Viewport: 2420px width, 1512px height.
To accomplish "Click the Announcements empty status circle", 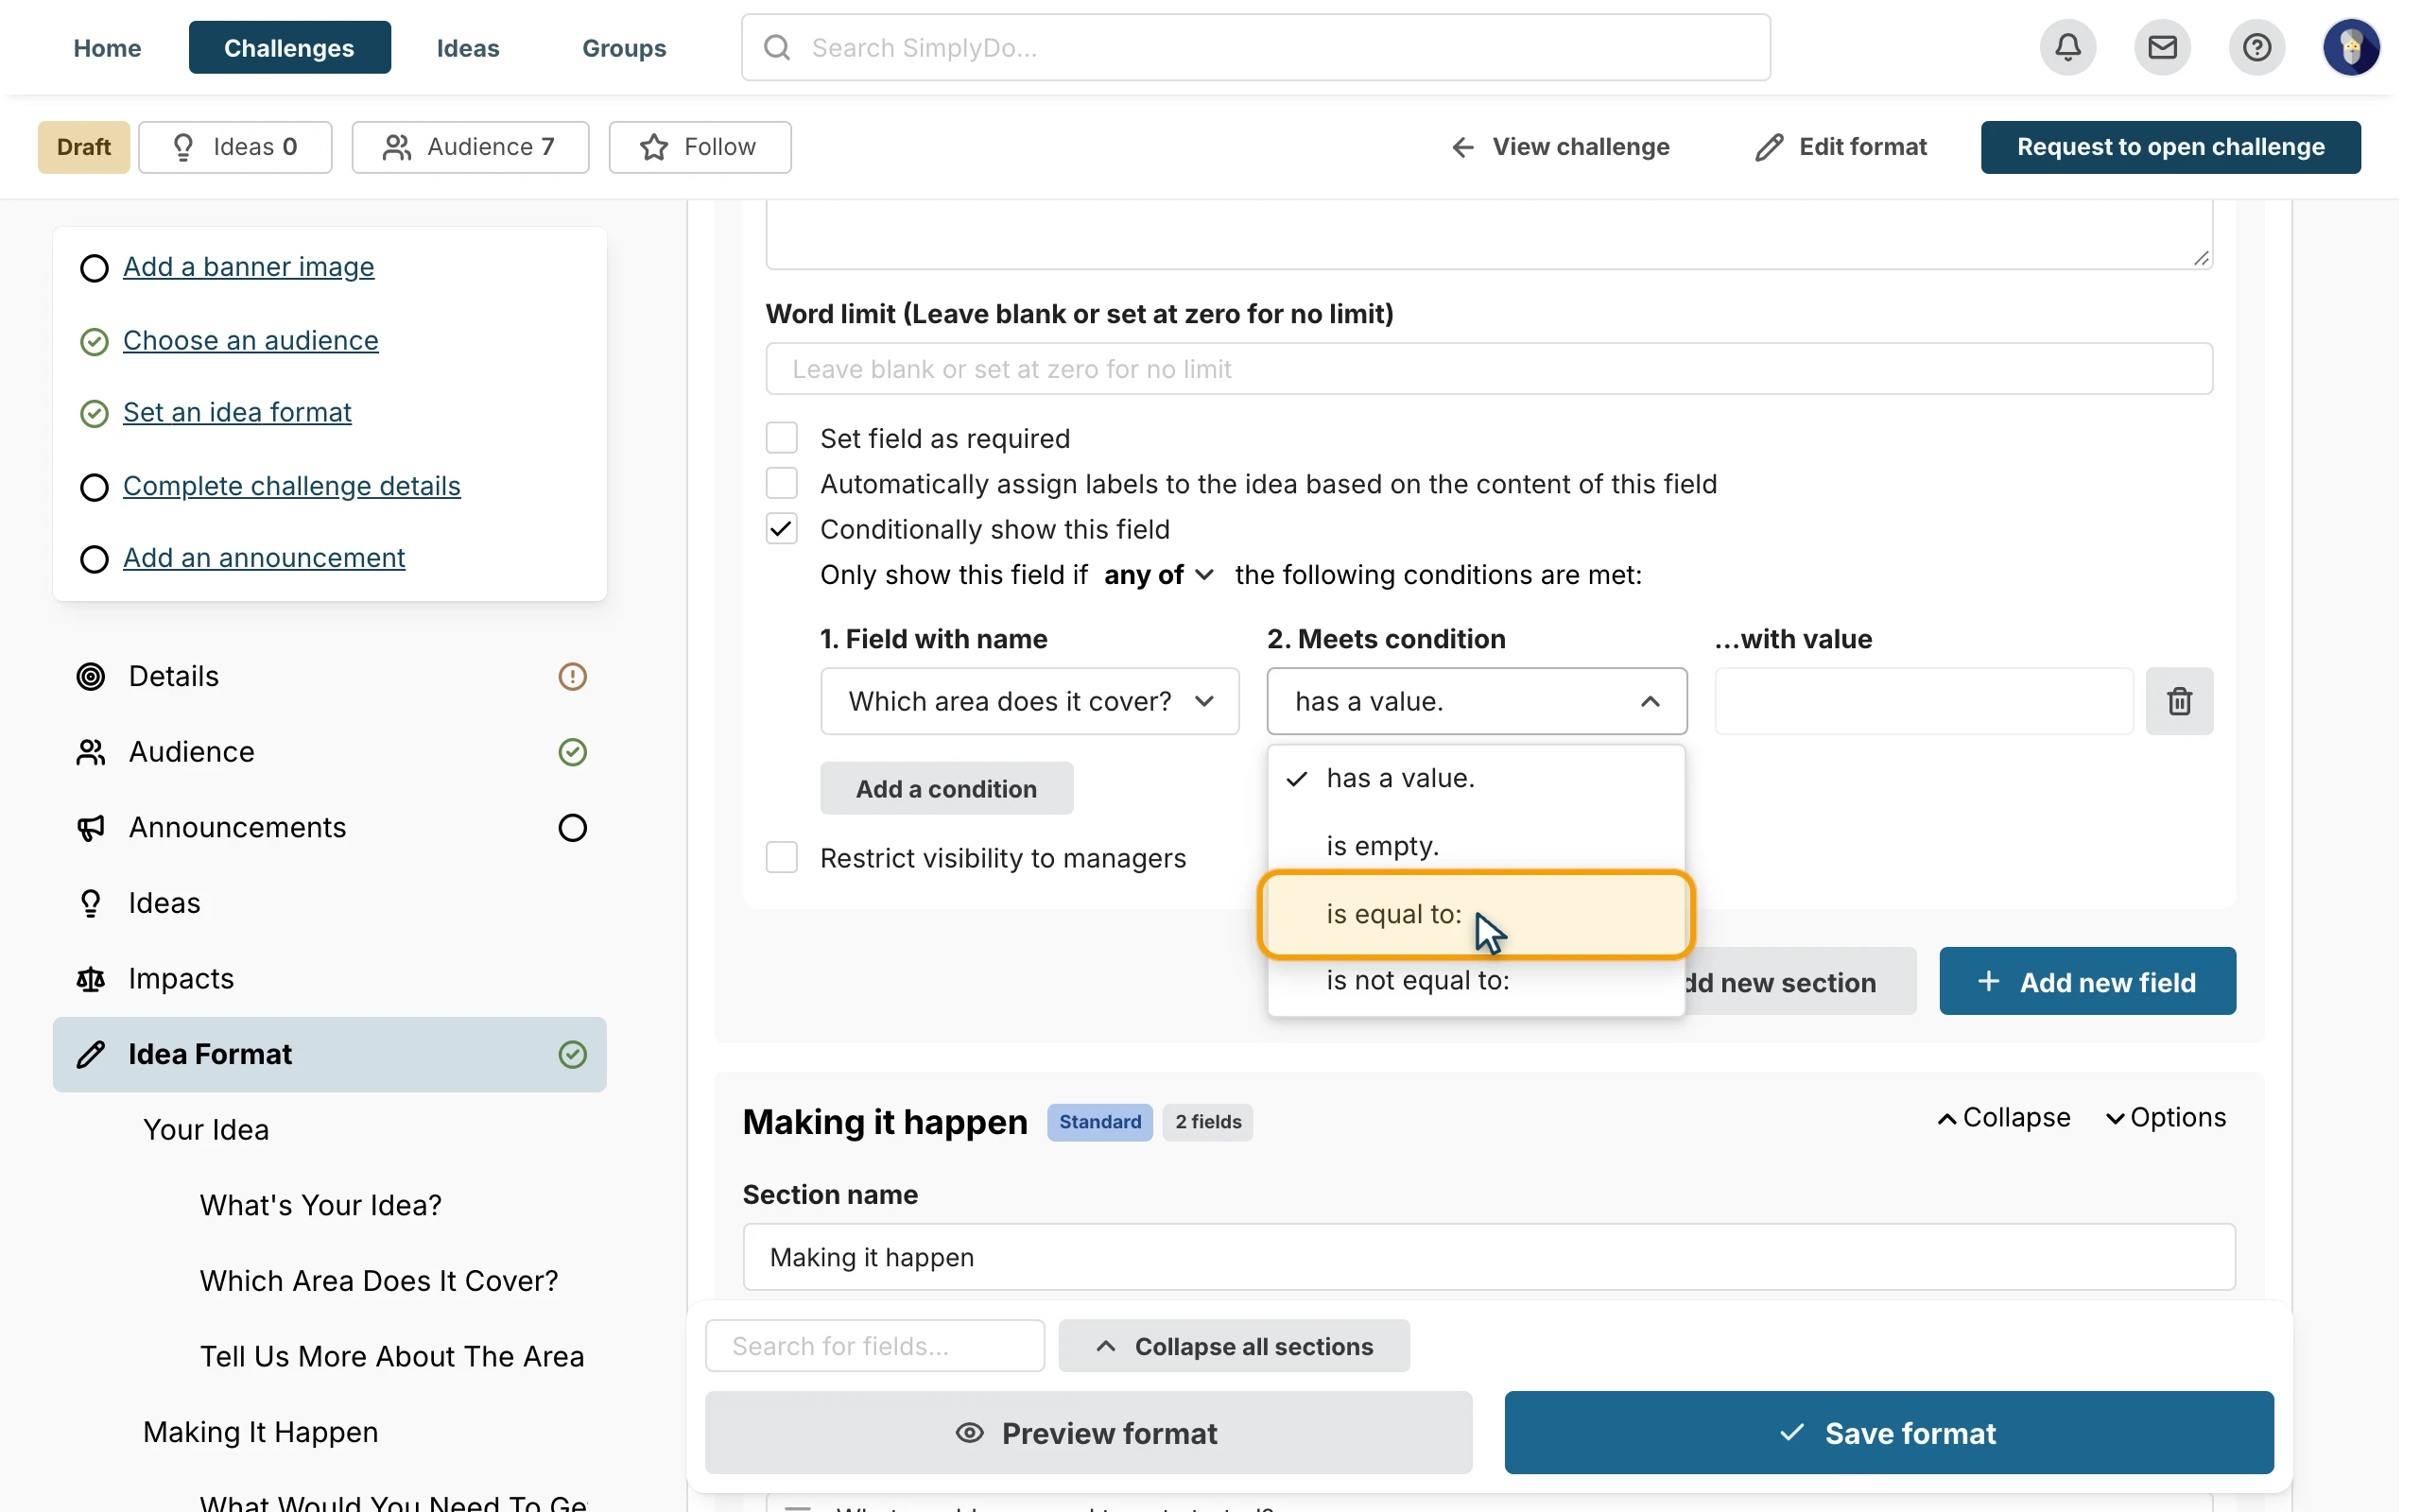I will [572, 828].
